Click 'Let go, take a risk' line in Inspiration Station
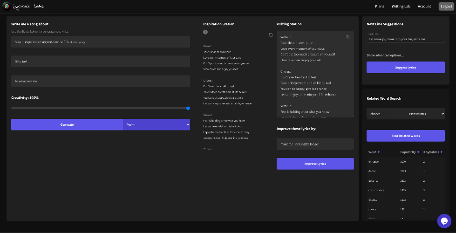 (x=223, y=126)
